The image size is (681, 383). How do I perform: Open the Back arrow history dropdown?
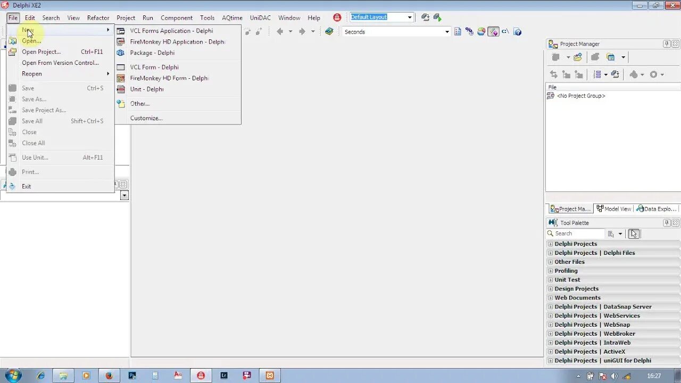point(290,31)
